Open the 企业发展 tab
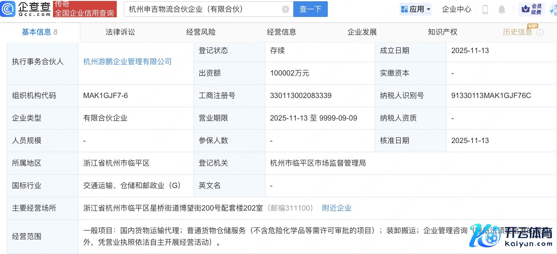The width and height of the screenshot is (557, 254). [x=362, y=32]
